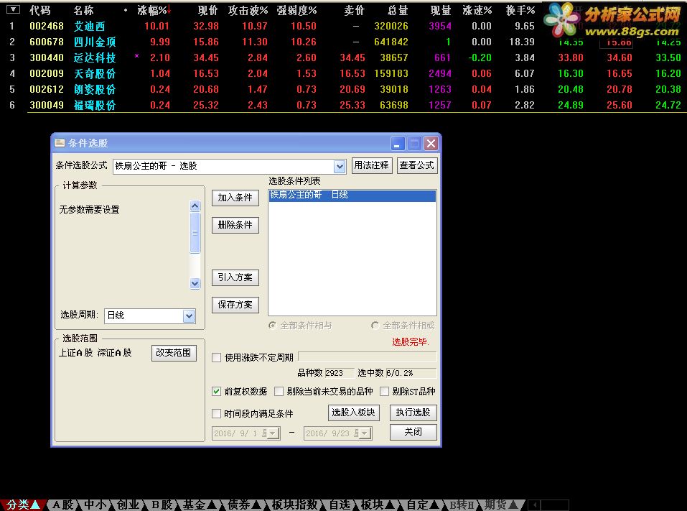Sort by 涨速% column header
Screen dimensions: 687x511
tap(477, 10)
